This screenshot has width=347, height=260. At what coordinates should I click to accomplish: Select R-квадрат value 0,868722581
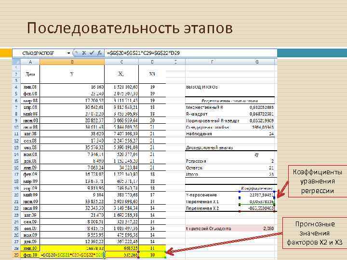point(257,114)
